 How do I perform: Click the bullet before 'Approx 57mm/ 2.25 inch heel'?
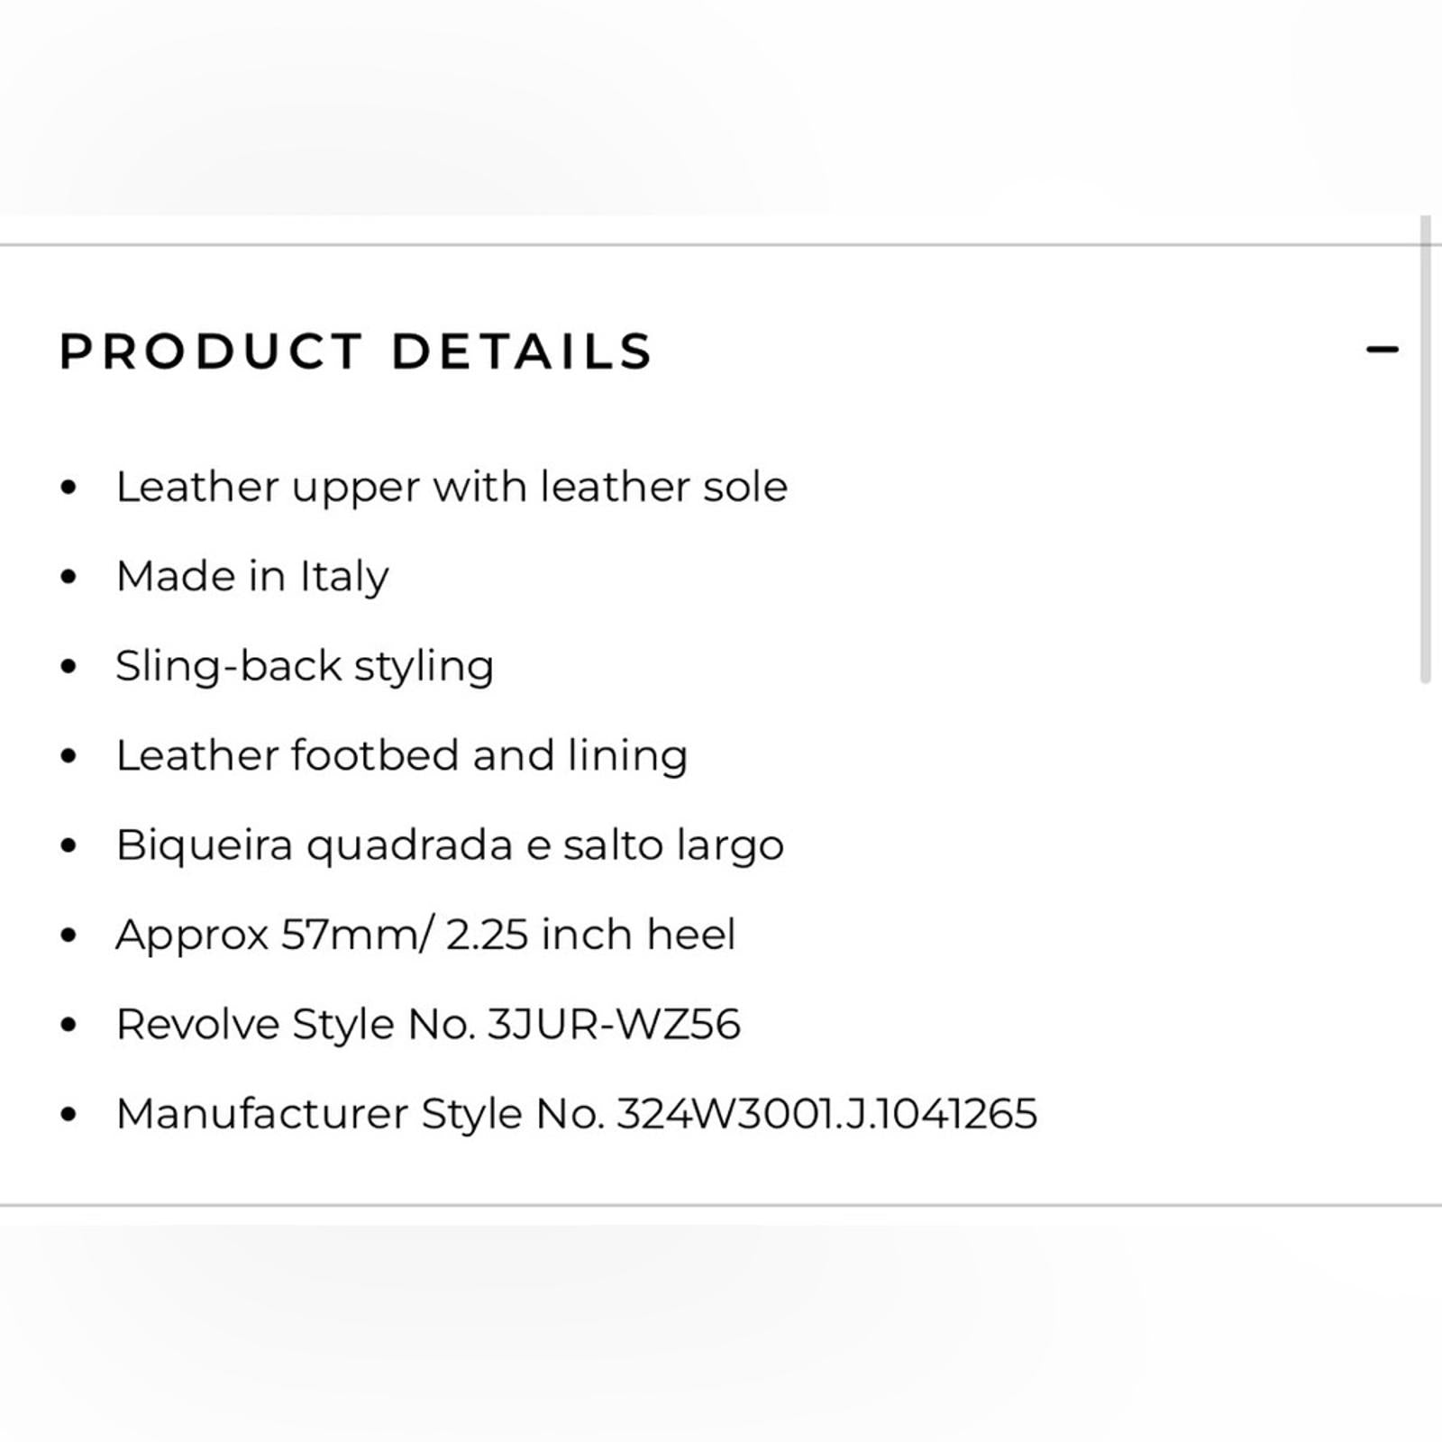(x=68, y=935)
